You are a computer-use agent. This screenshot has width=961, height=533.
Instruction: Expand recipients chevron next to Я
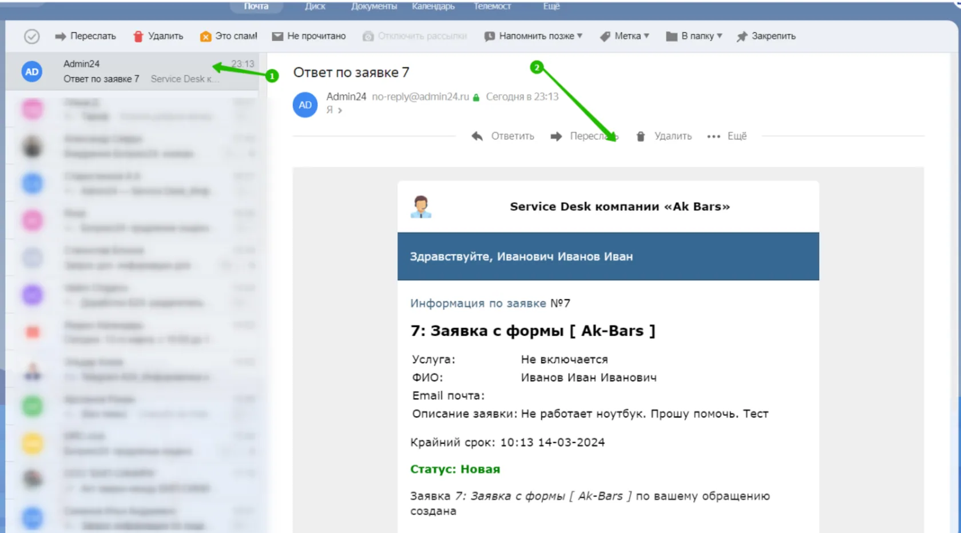click(x=340, y=110)
